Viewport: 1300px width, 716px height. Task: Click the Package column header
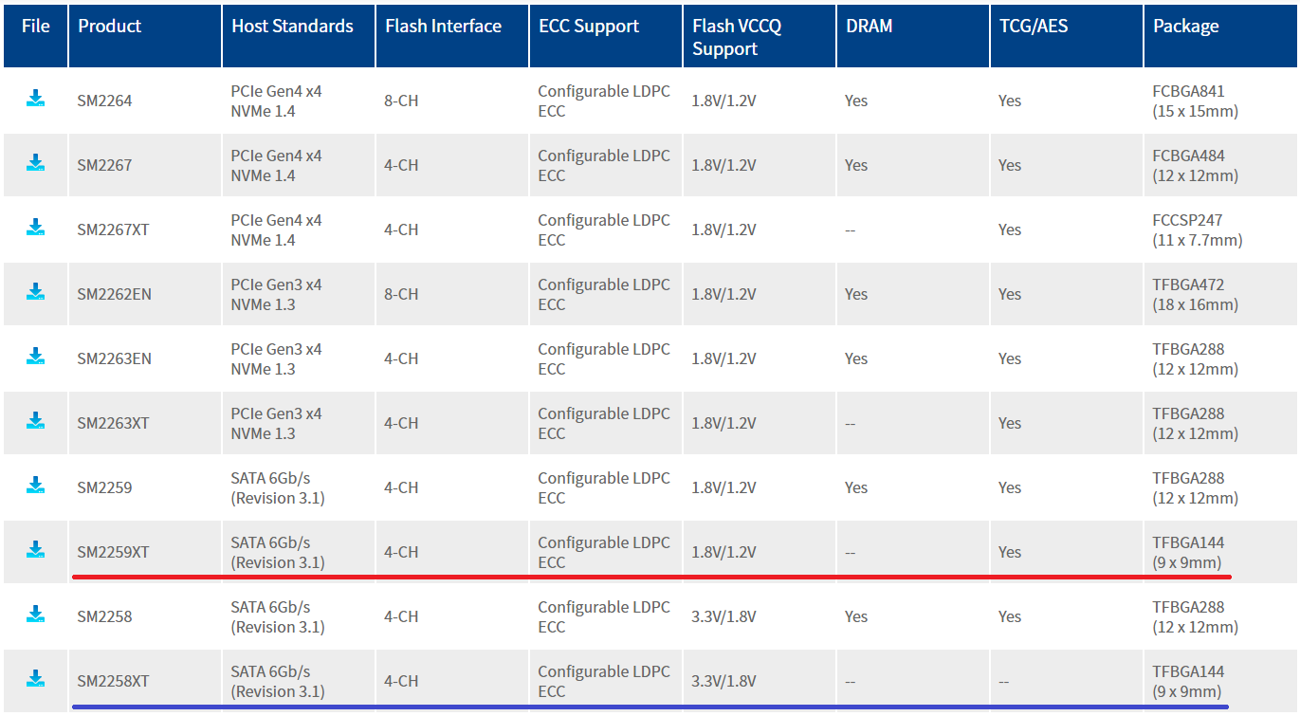point(1185,27)
